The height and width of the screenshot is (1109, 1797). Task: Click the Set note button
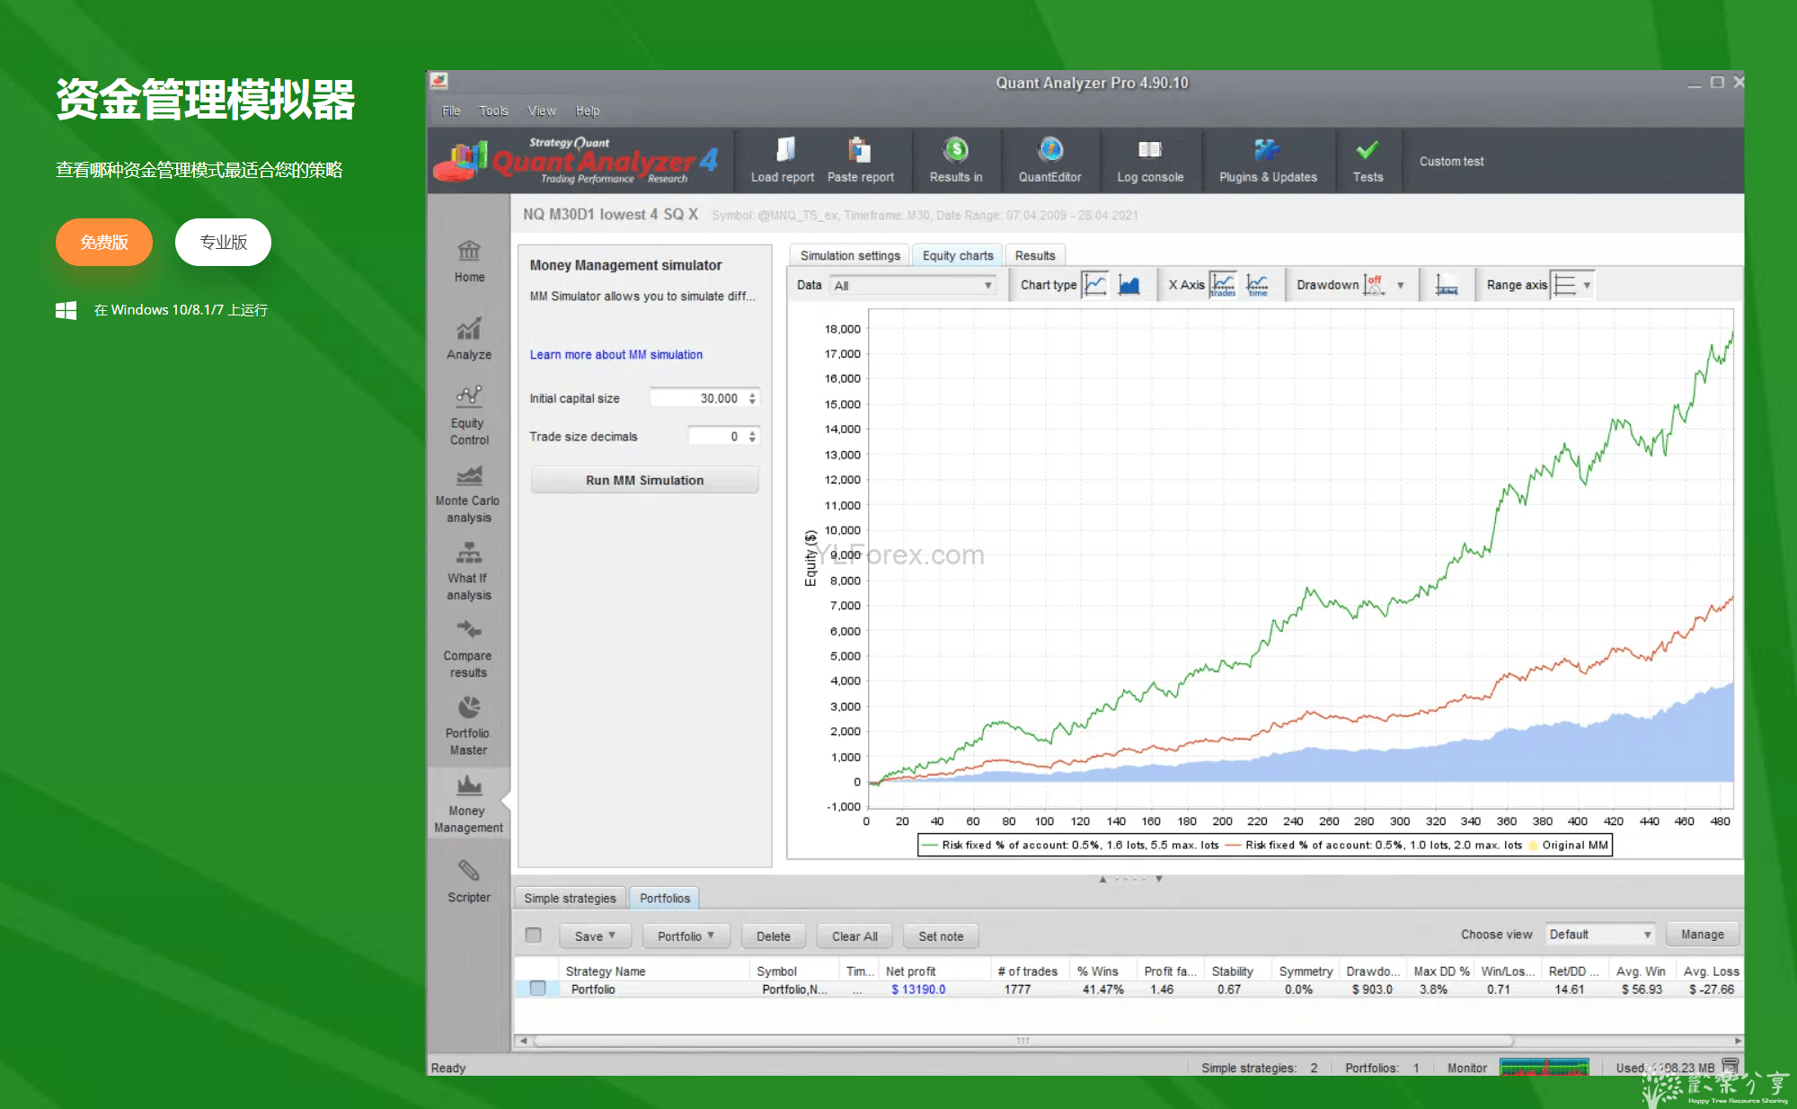[x=941, y=936]
